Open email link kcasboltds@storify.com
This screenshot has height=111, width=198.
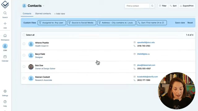coord(148,77)
